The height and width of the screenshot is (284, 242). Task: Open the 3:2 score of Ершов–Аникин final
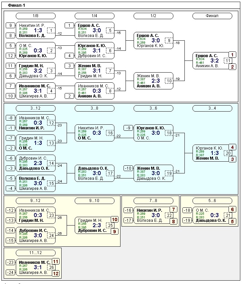coord(215,61)
